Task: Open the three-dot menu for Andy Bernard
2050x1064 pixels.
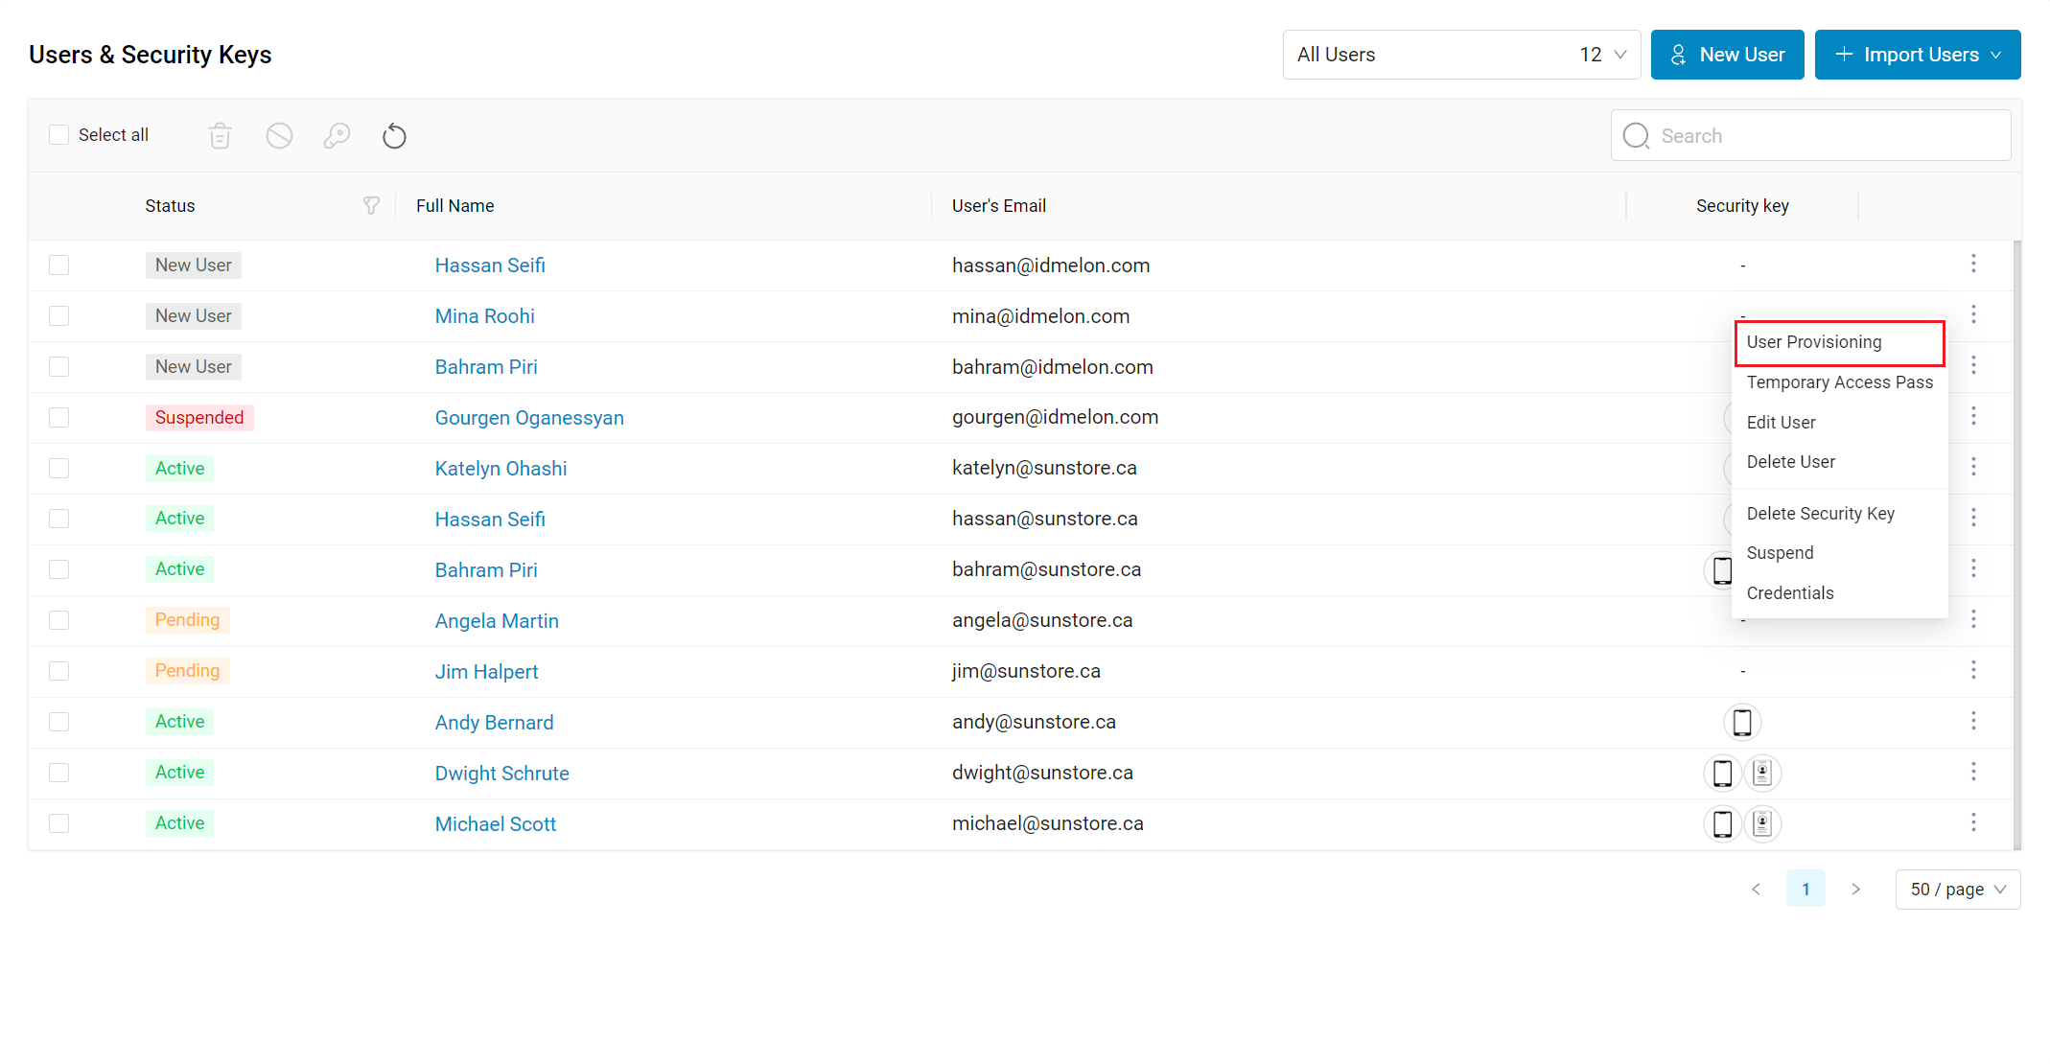Action: [x=1973, y=721]
